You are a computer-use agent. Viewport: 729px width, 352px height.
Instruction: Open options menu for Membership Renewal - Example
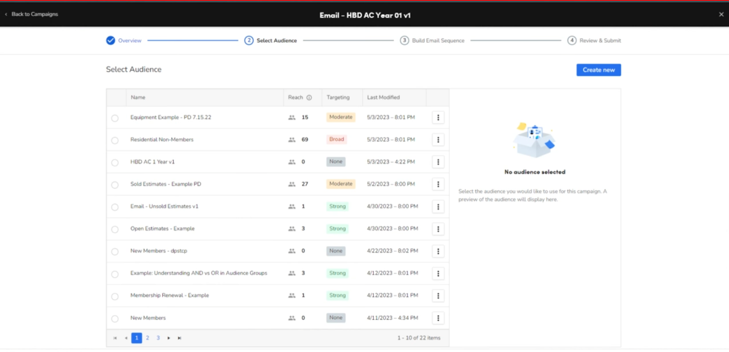tap(438, 296)
